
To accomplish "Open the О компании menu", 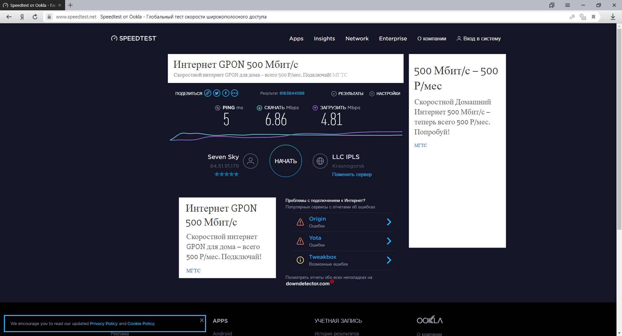I will (432, 38).
